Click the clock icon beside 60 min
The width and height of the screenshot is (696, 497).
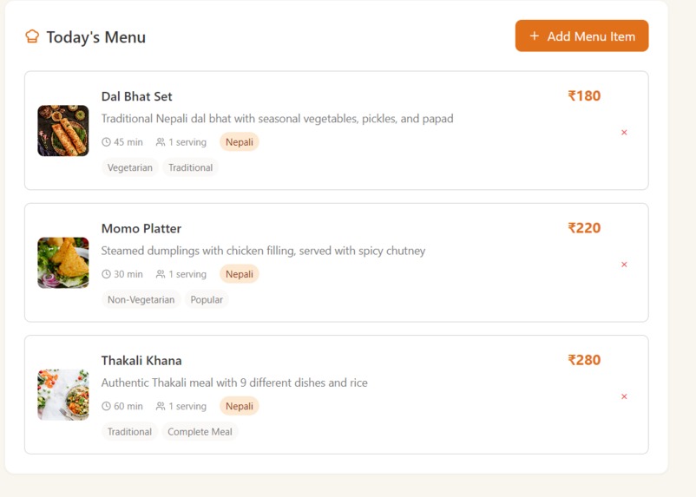click(106, 406)
